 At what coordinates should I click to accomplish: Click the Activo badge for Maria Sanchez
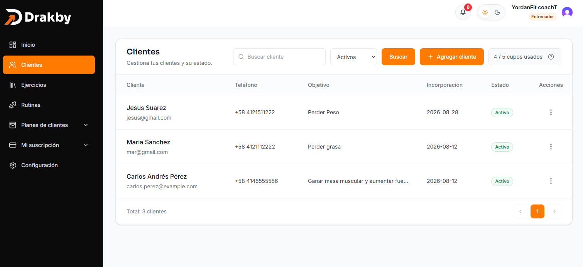pos(502,147)
